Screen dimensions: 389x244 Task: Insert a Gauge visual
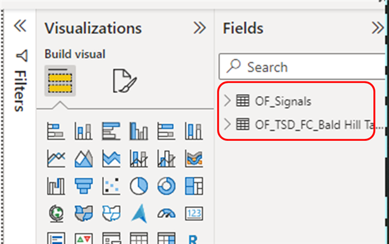click(165, 212)
